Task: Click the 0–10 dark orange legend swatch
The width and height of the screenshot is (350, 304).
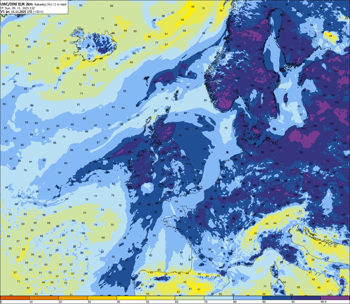Action: click(15, 298)
